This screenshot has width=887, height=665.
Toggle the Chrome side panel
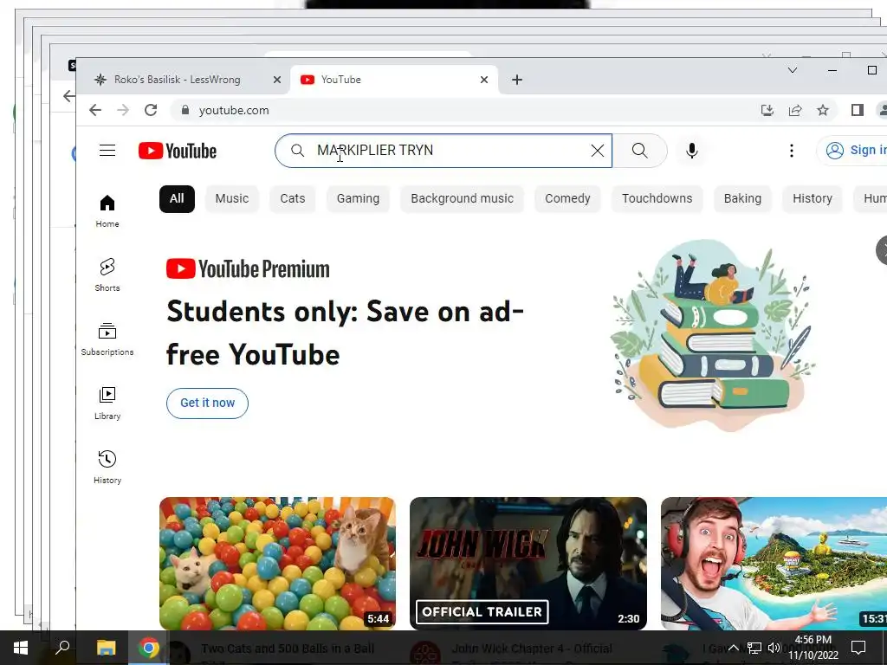pyautogui.click(x=857, y=110)
